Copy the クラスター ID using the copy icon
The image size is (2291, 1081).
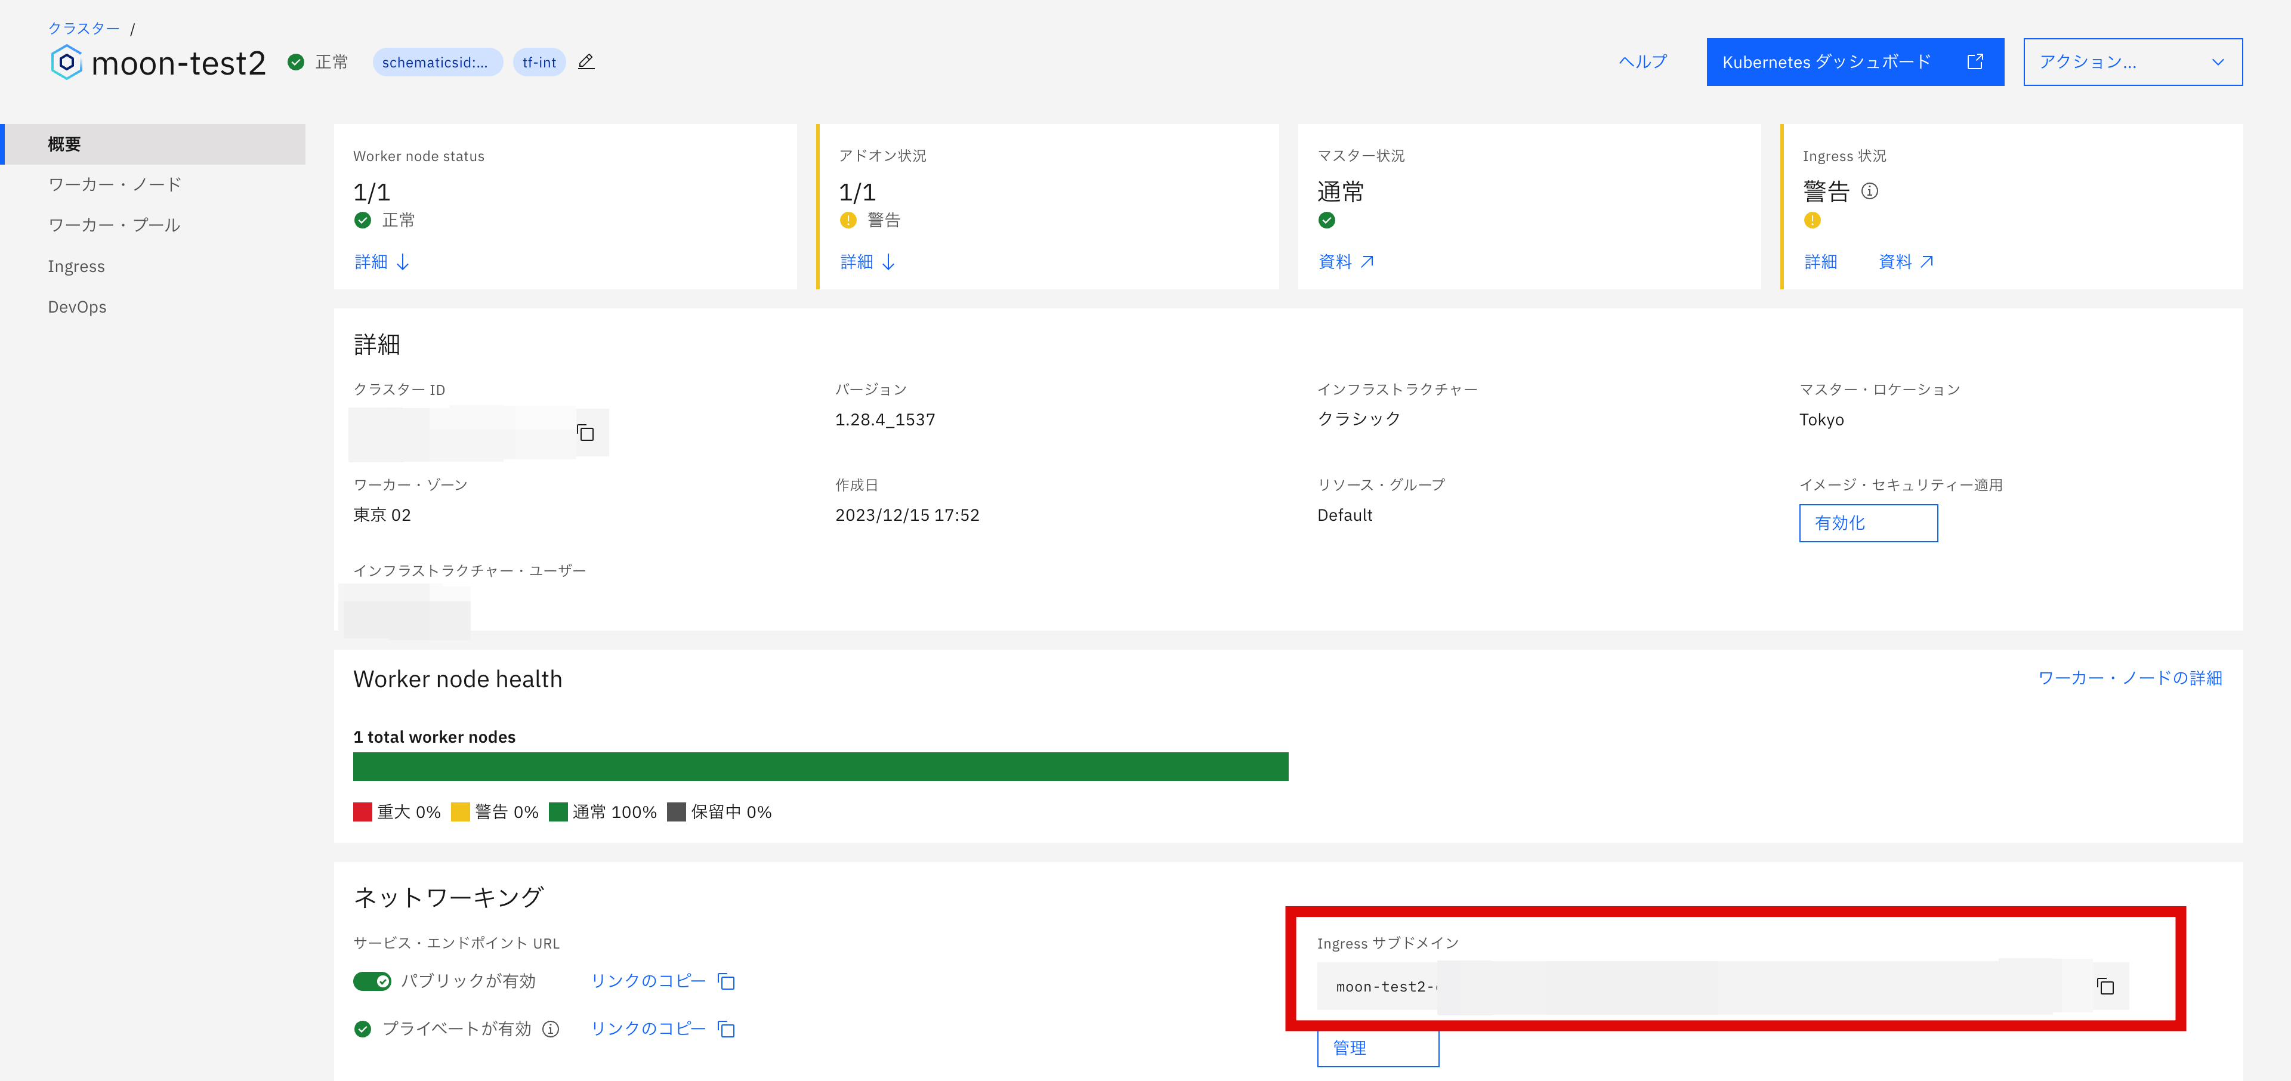pyautogui.click(x=586, y=433)
